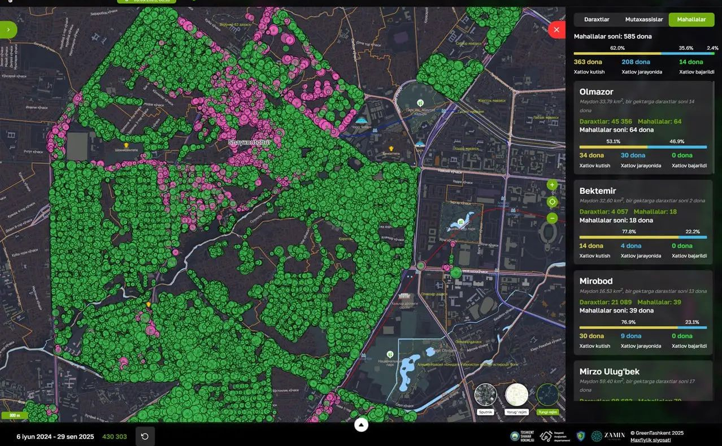The image size is (722, 446).
Task: Click the ZAMIN logo in footer
Action: tap(608, 436)
